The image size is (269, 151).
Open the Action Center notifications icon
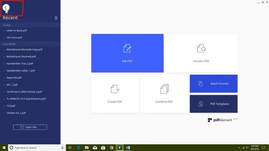264,148
